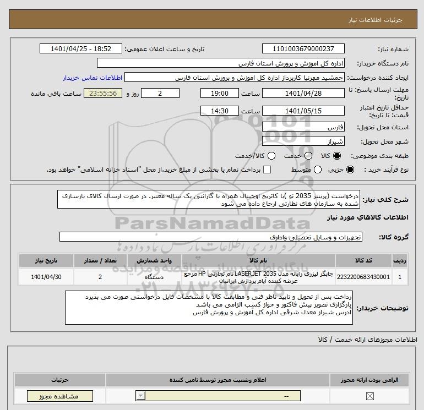Click the remaining days field showing 2
This screenshot has width=424, height=410.
click(x=160, y=93)
